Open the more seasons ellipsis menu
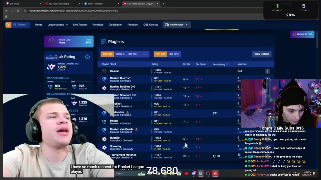 pos(145,54)
